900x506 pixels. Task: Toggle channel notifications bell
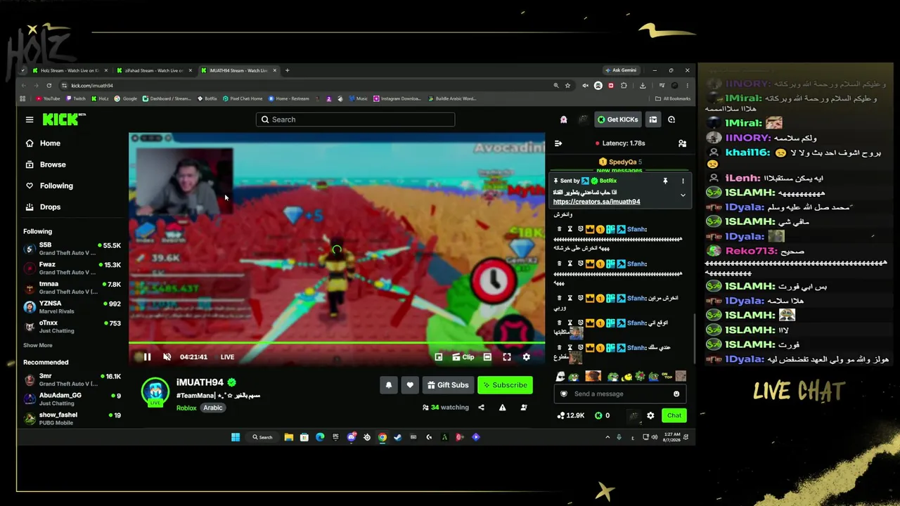point(388,385)
